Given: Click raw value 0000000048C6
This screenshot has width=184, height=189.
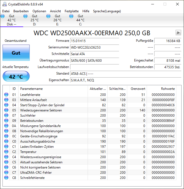Looking at the screenshot, I should (x=163, y=105).
